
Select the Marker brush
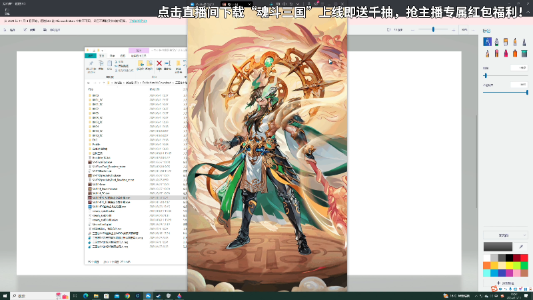[x=487, y=42]
